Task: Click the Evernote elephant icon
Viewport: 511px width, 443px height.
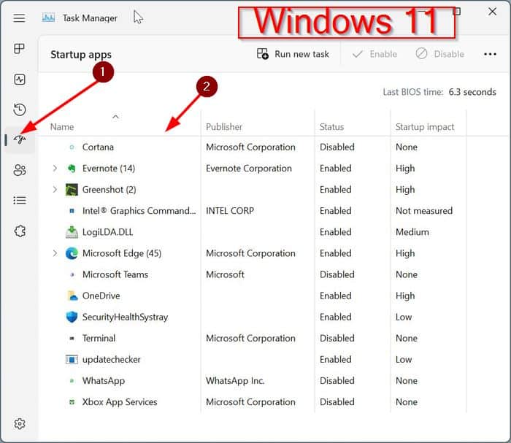Action: click(x=72, y=169)
